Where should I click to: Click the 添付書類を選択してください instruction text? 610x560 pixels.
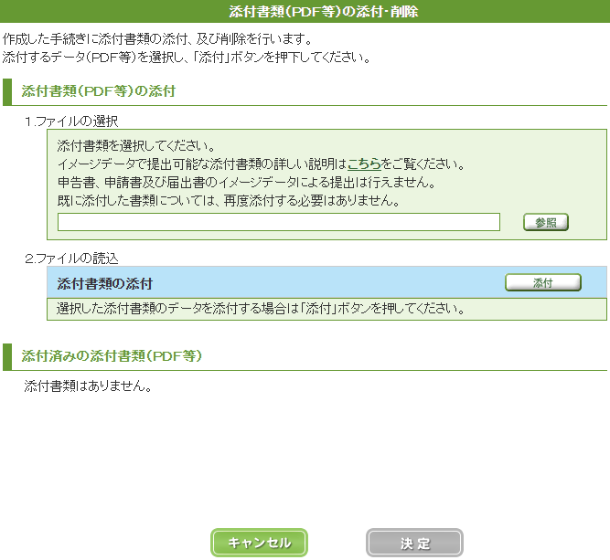click(136, 146)
